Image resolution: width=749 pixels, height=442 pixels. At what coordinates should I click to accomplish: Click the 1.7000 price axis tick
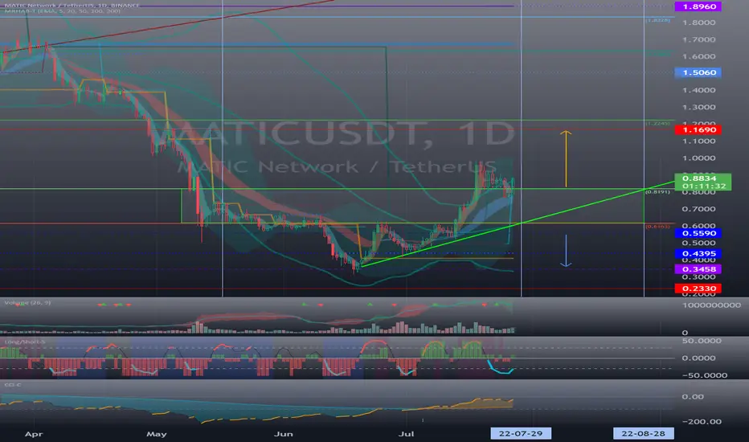[699, 39]
